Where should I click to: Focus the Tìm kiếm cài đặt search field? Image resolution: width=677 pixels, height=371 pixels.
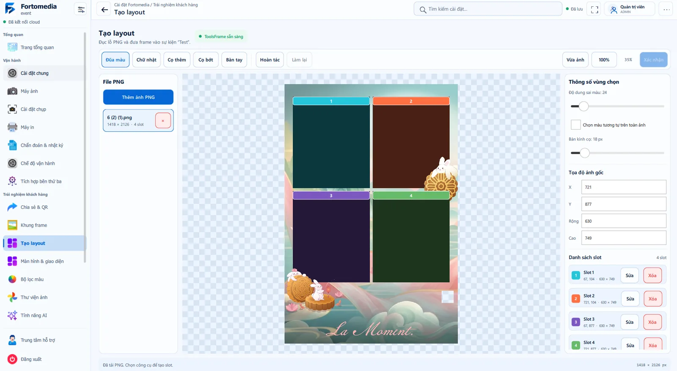(488, 9)
